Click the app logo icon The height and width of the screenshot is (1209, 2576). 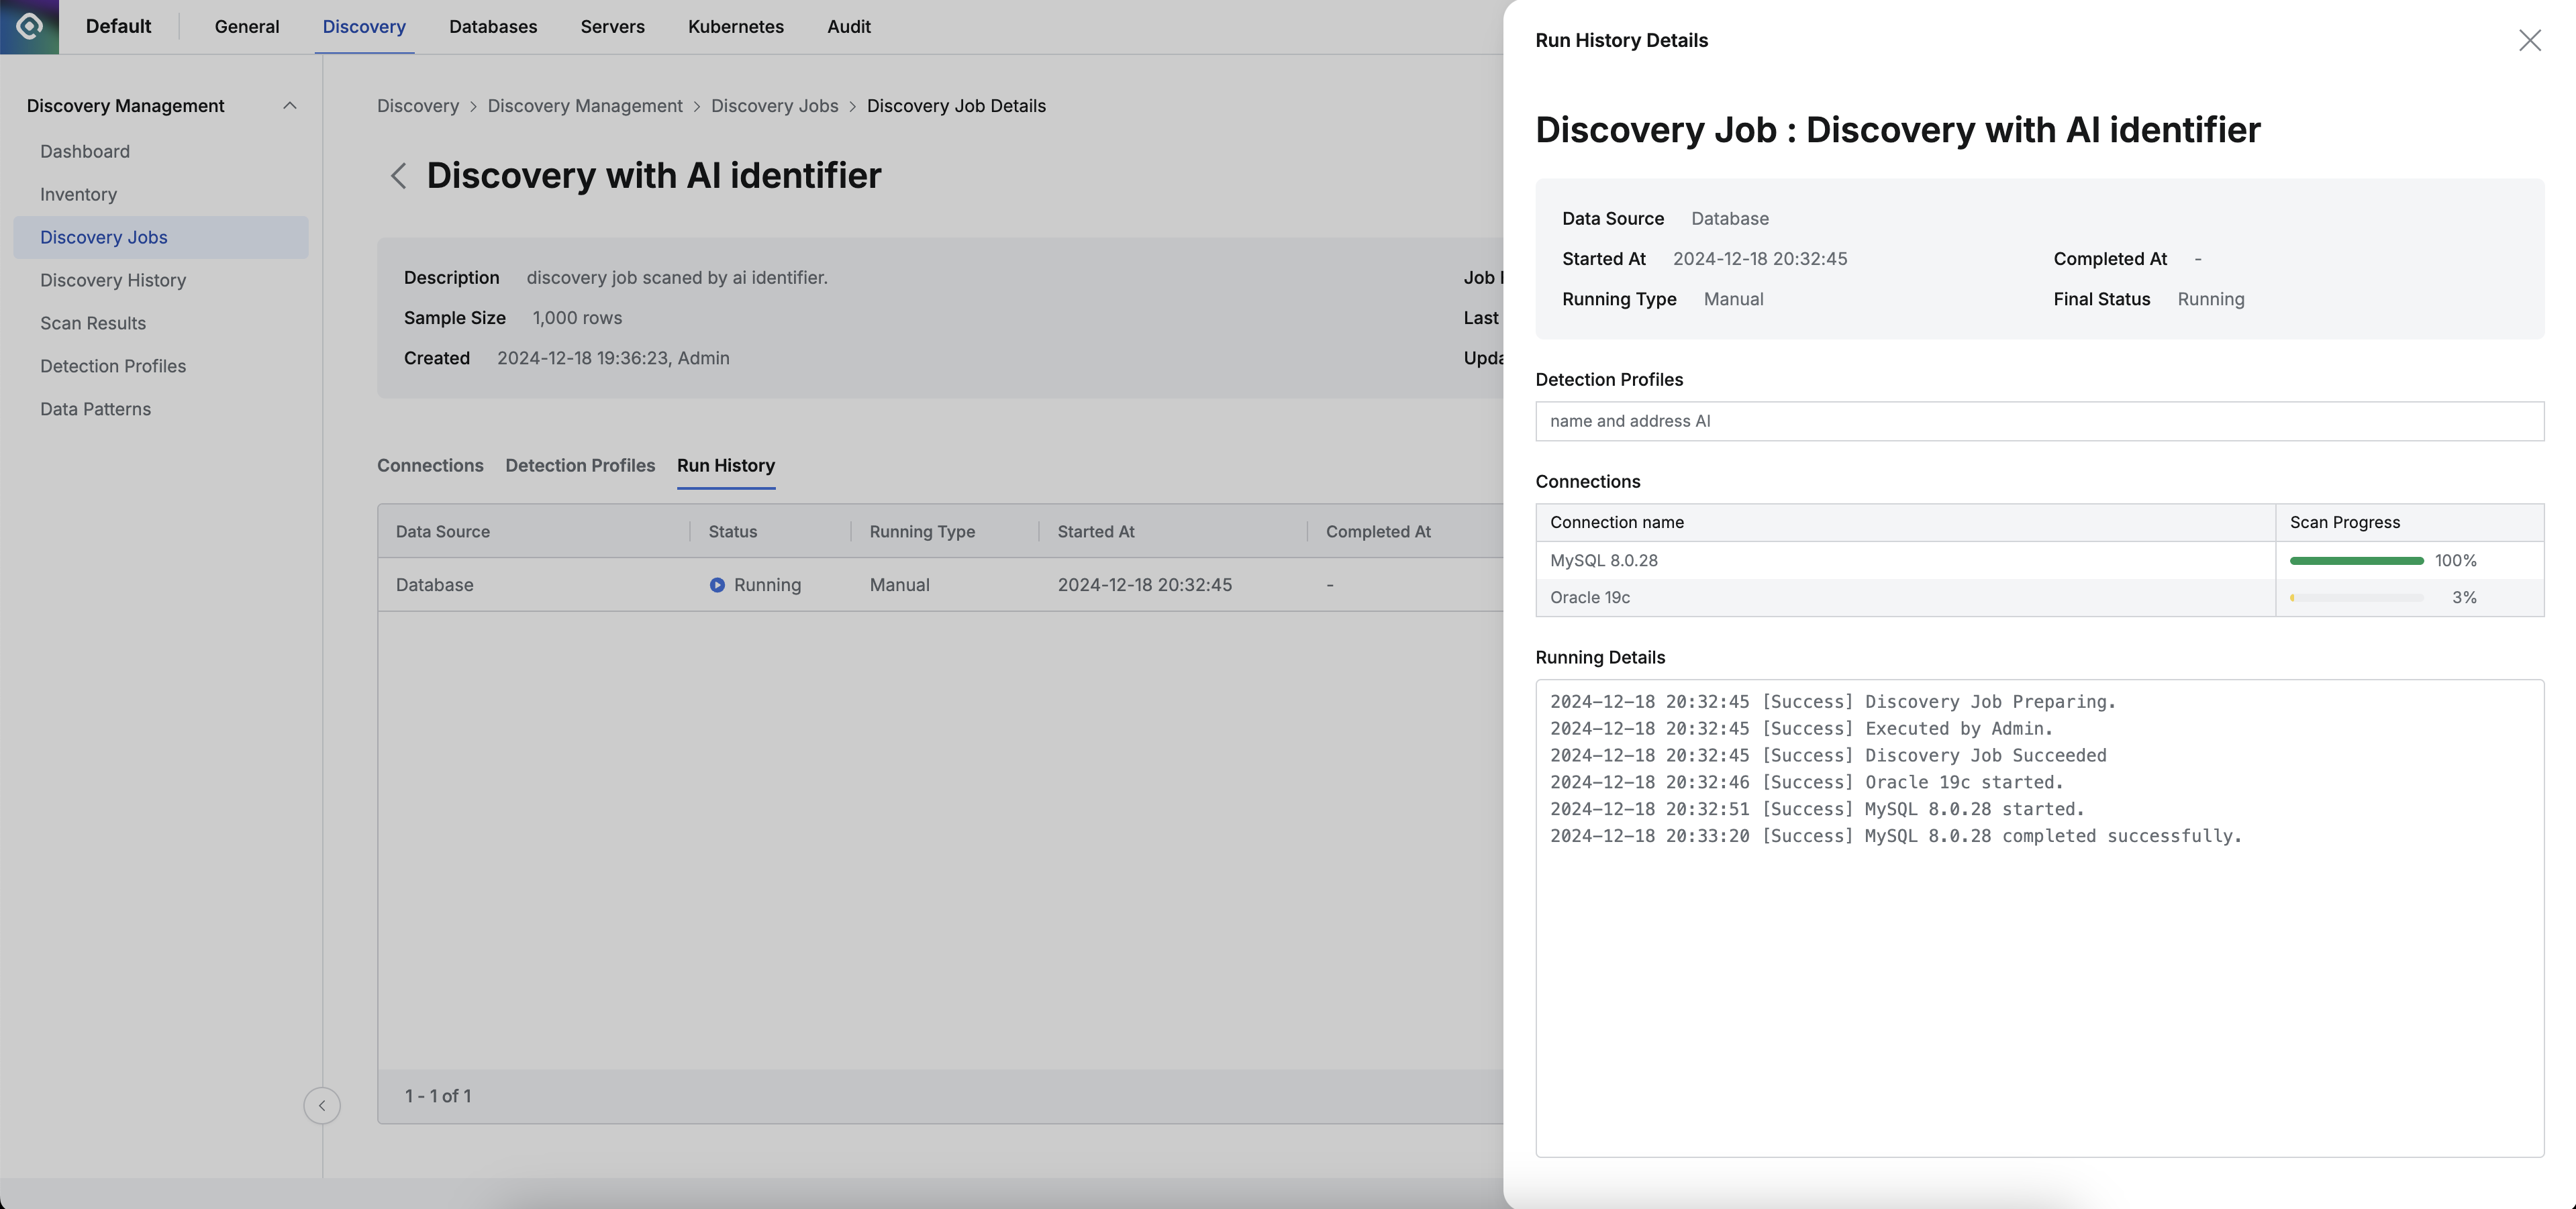pos(29,26)
